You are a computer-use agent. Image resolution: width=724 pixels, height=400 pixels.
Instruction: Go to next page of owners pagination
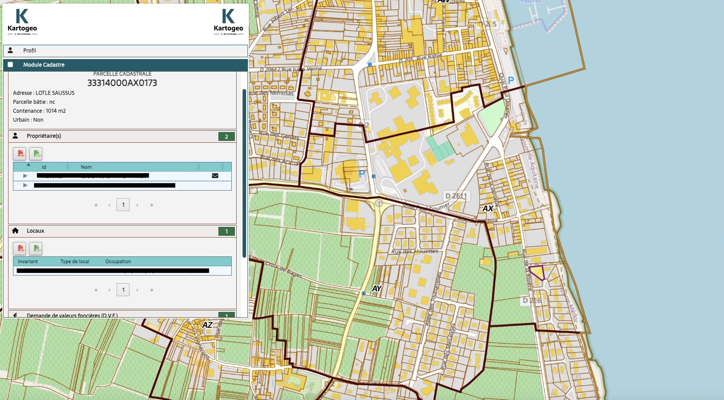(137, 205)
